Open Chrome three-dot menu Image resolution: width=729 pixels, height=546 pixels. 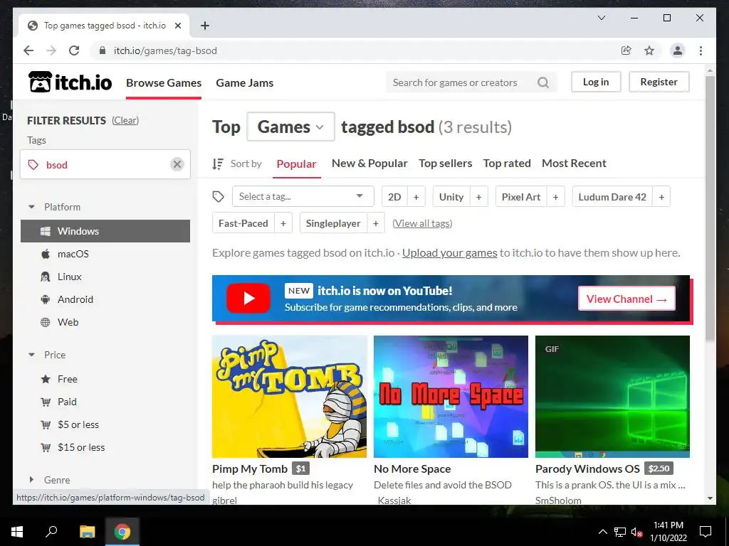(701, 50)
